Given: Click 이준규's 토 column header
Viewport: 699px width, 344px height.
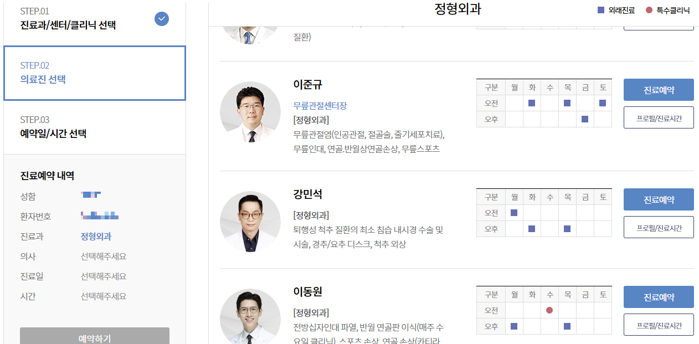Looking at the screenshot, I should tap(603, 88).
